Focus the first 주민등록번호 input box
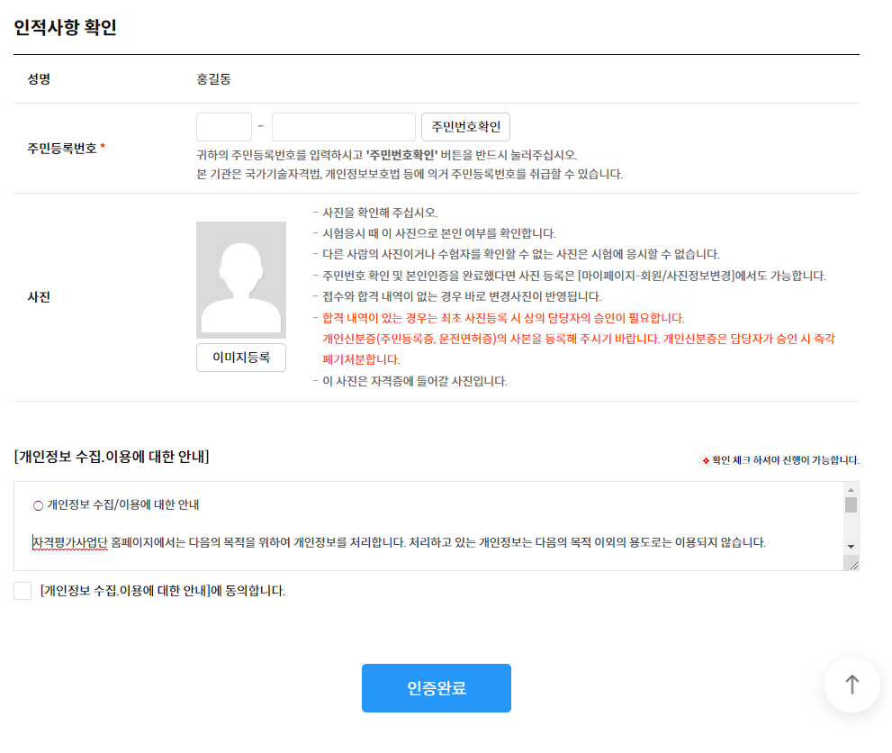Screen dimensions: 892x753 tap(224, 127)
